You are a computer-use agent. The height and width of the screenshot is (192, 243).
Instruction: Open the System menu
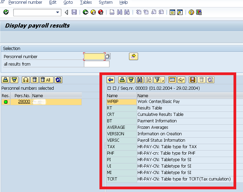pos(106,2)
